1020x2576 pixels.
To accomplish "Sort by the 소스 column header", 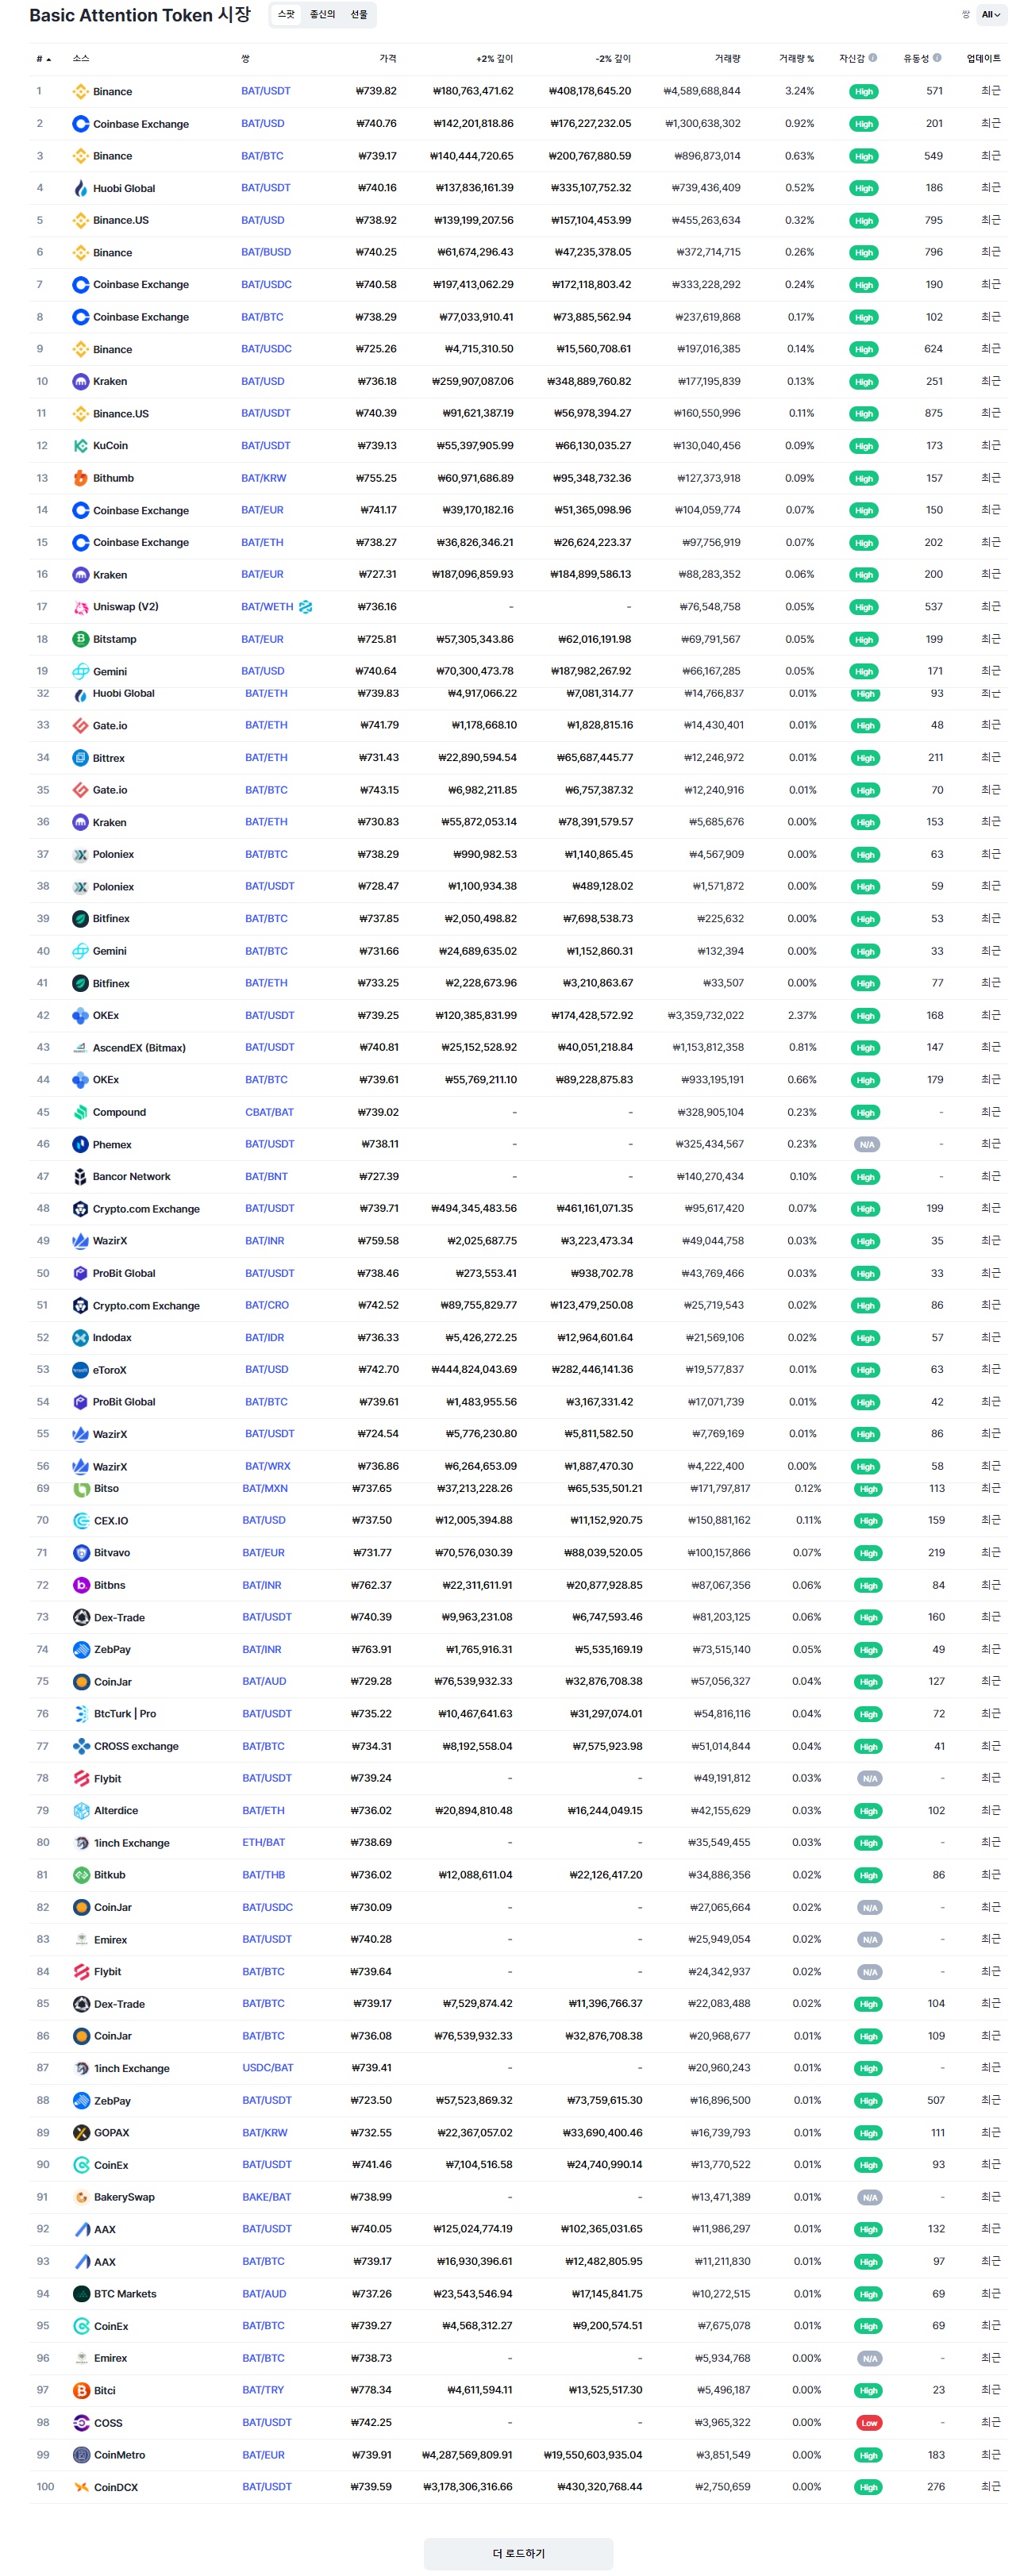I will coord(81,59).
